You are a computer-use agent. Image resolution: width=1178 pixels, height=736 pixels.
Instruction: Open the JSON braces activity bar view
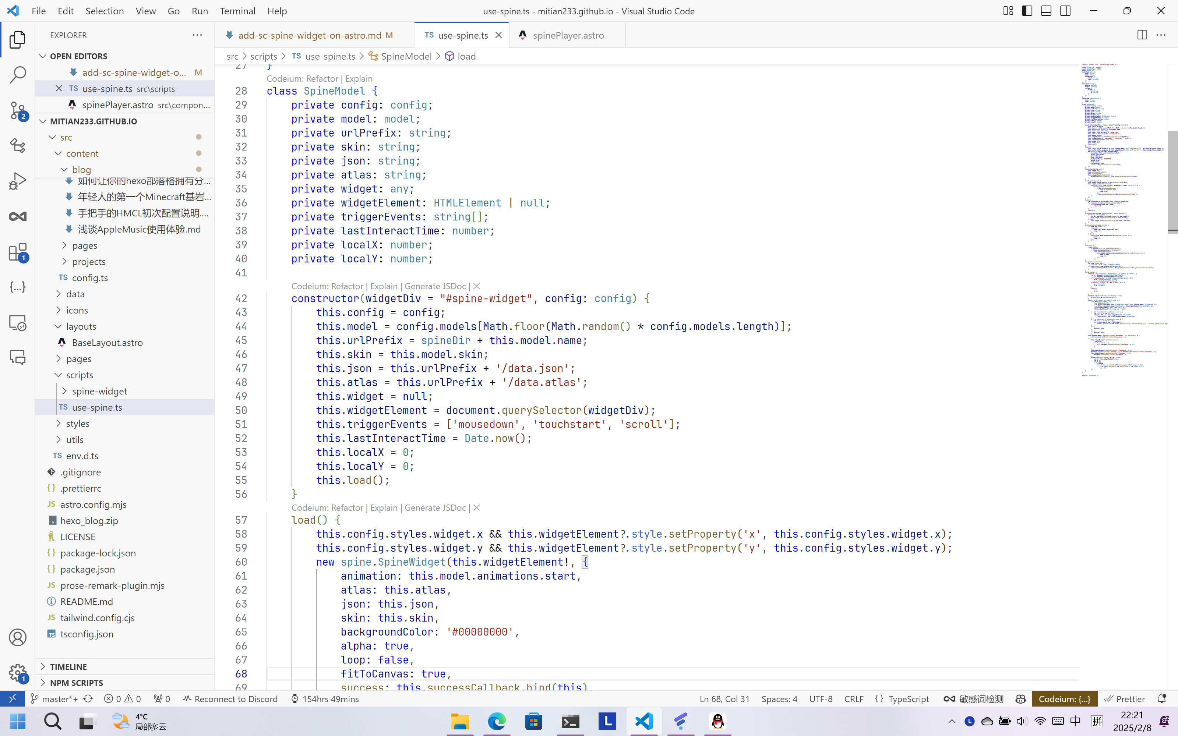18,287
